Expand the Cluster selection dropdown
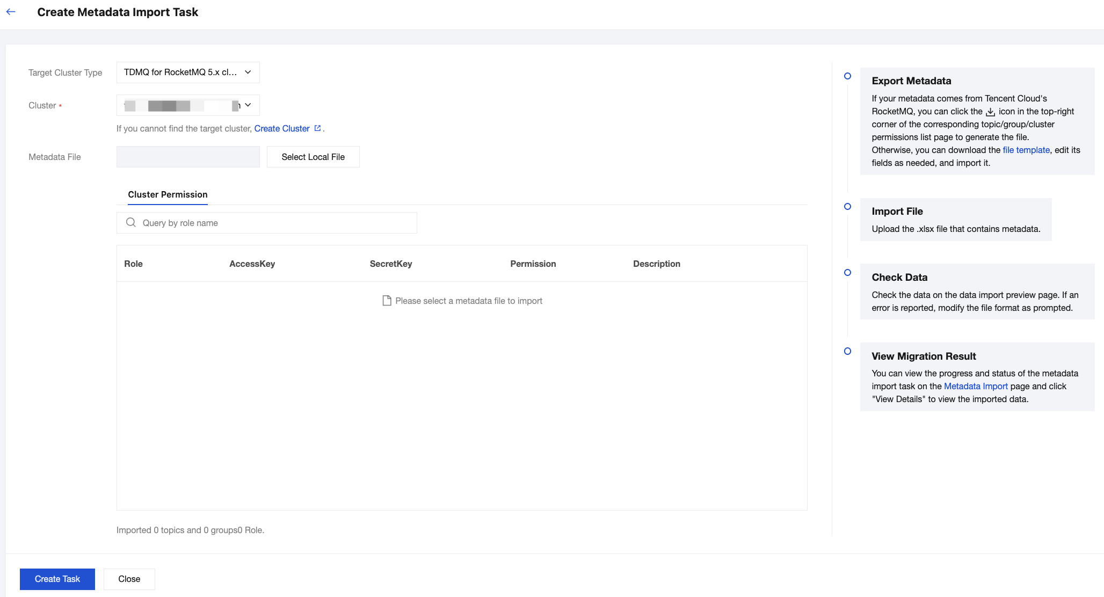The width and height of the screenshot is (1104, 597). click(188, 105)
